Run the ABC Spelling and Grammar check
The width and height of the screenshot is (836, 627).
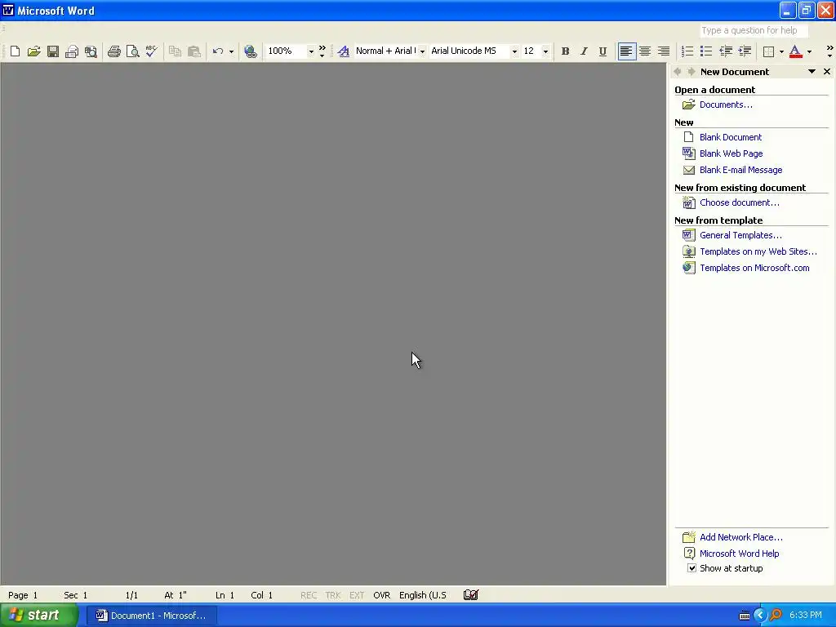point(151,51)
